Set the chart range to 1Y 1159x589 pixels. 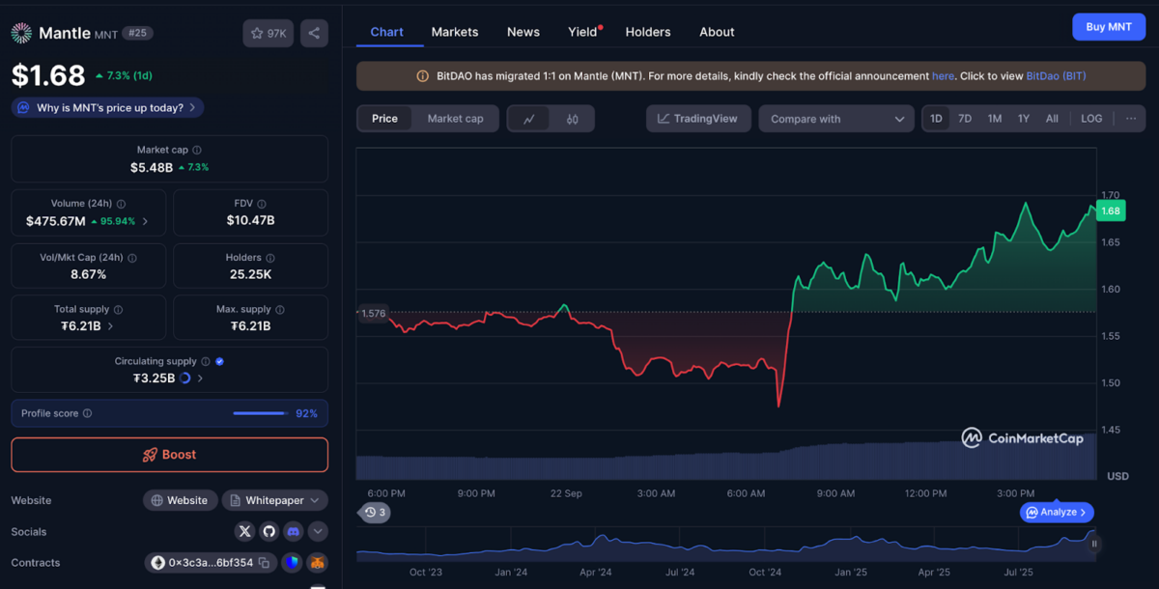(1023, 119)
